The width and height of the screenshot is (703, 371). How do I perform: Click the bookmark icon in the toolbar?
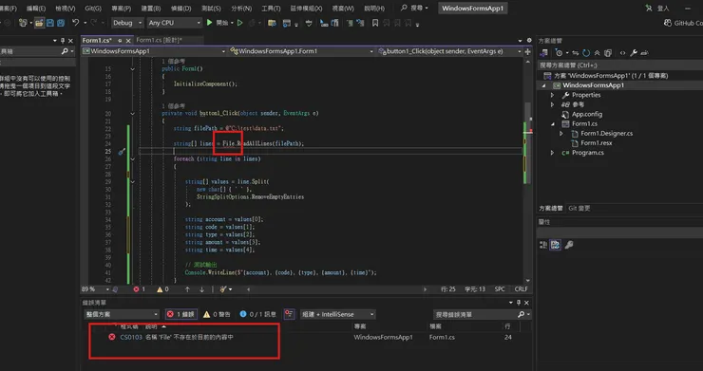[x=375, y=23]
